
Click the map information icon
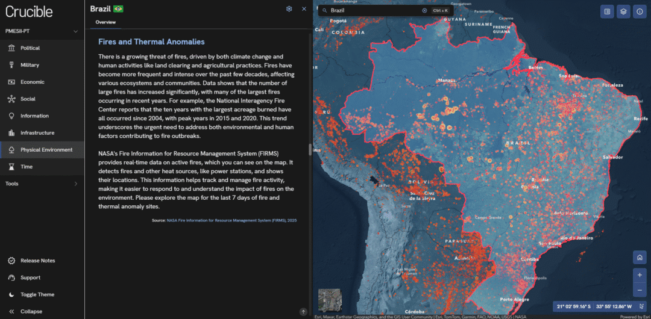click(639, 11)
